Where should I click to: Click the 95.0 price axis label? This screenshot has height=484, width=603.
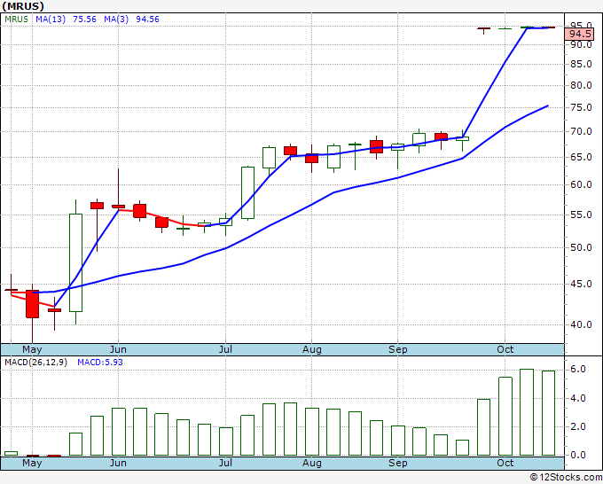tap(581, 26)
